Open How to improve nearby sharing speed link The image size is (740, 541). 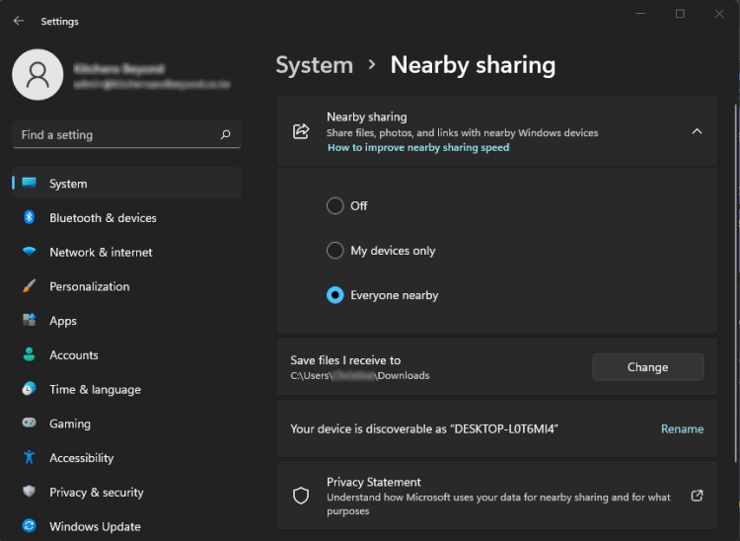pos(418,148)
